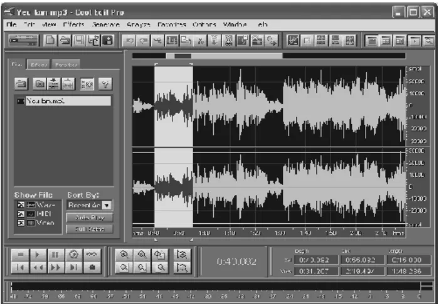Open the View menu
The height and width of the screenshot is (306, 439).
coord(49,24)
